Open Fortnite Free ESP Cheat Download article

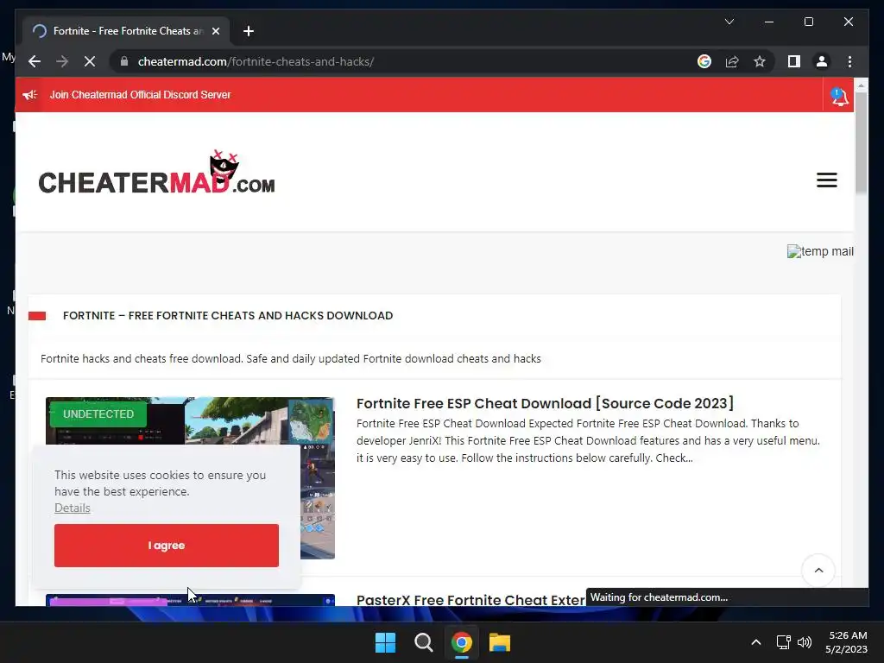(545, 404)
